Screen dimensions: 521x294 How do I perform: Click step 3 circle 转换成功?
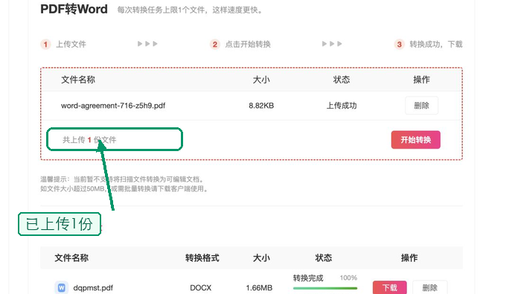click(399, 44)
